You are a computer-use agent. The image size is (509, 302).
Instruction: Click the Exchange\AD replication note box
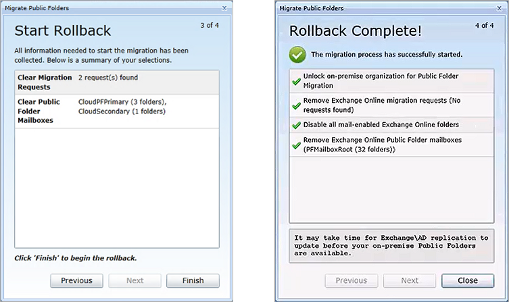pyautogui.click(x=397, y=244)
